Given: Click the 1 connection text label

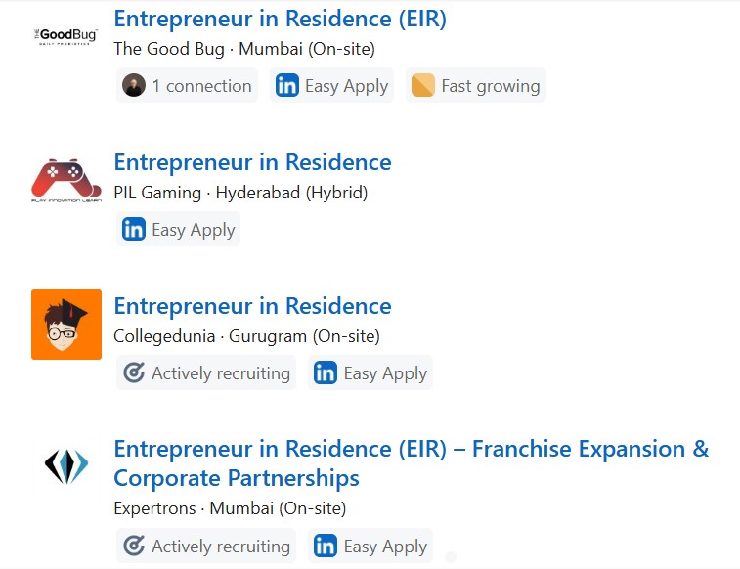Looking at the screenshot, I should coord(201,86).
